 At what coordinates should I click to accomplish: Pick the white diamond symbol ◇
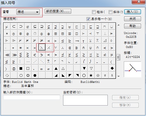7,75
